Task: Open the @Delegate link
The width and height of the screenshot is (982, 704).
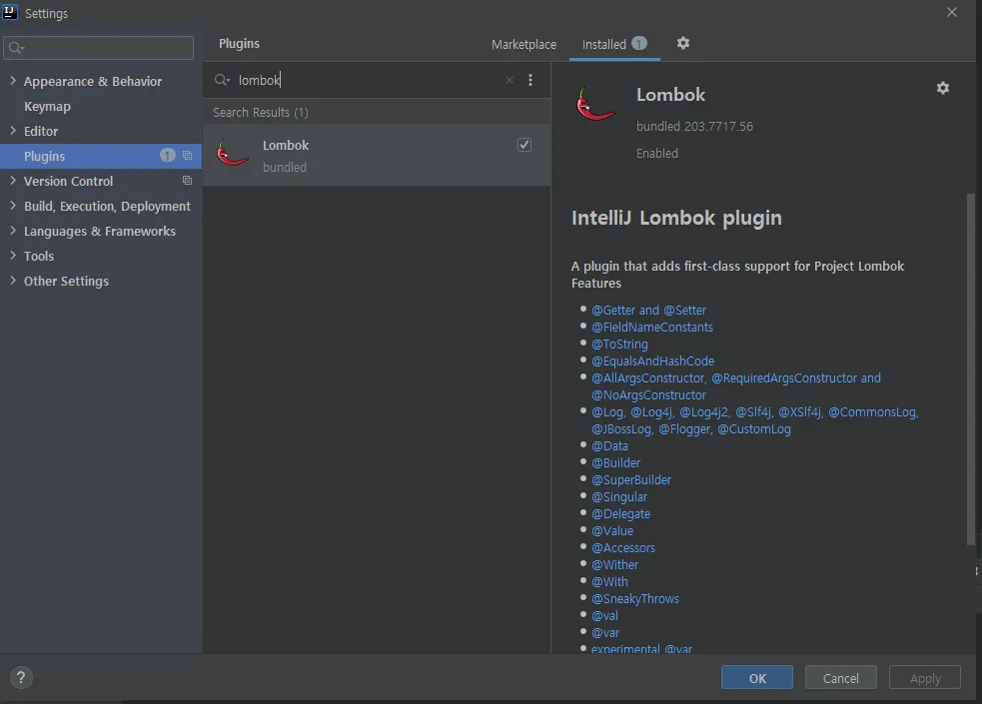Action: click(x=620, y=513)
